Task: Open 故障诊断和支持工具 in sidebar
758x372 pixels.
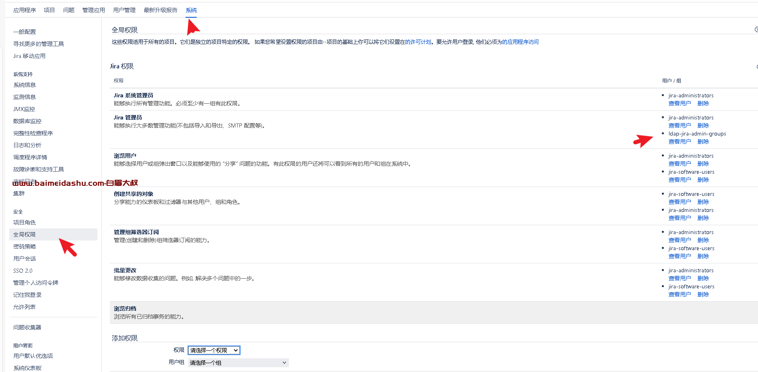Action: pos(39,169)
